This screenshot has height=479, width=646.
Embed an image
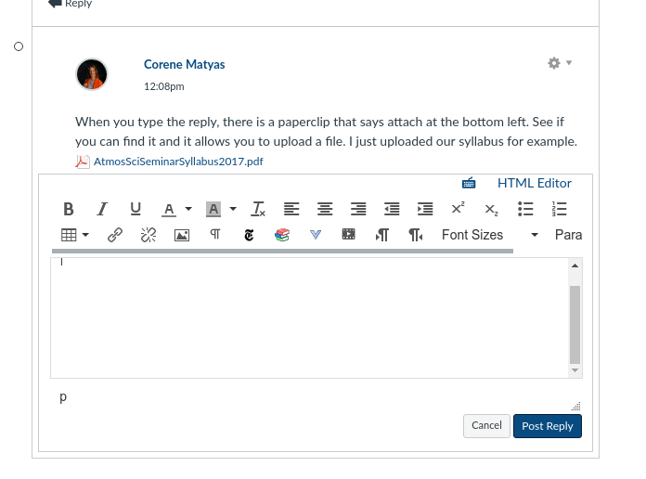coord(182,235)
